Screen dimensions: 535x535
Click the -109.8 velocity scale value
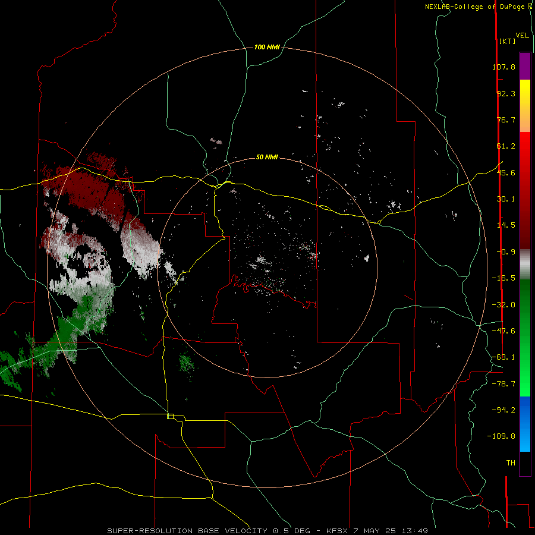501,436
